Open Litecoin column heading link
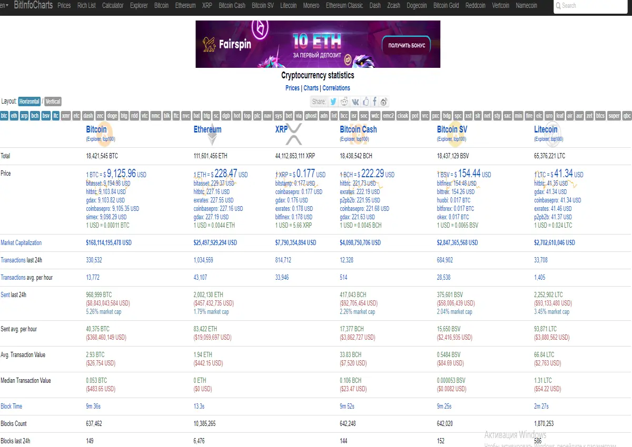 [546, 129]
